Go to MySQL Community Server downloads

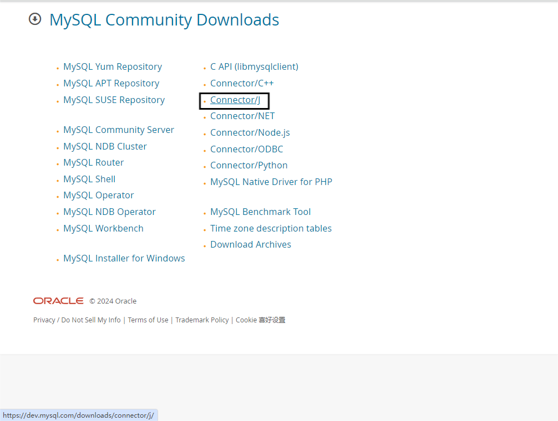pyautogui.click(x=119, y=130)
